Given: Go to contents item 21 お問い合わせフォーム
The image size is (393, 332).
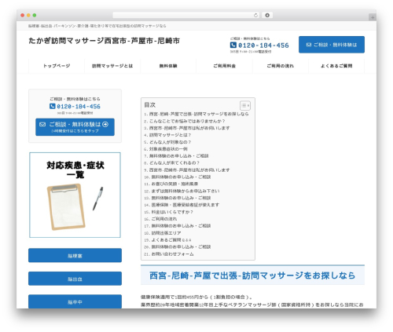Looking at the screenshot, I should click(x=172, y=254).
